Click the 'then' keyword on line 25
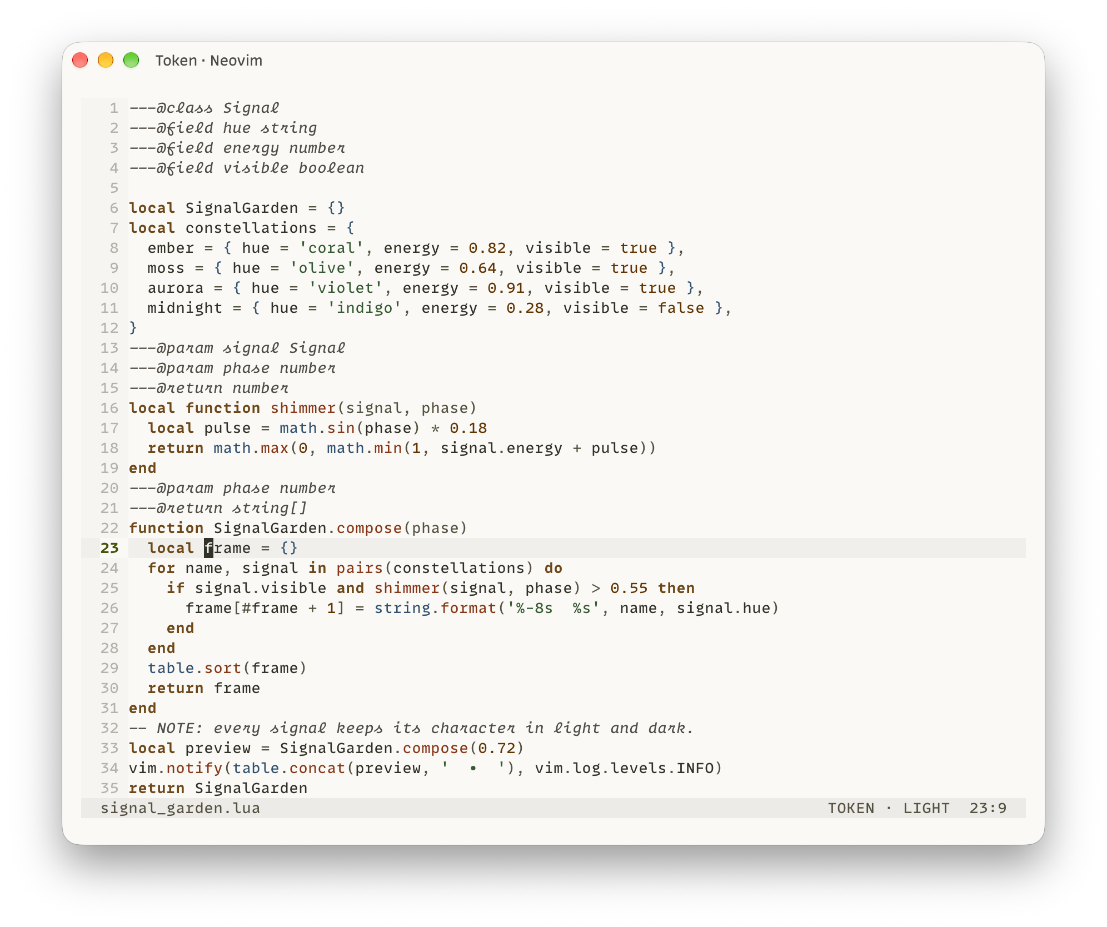This screenshot has height=927, width=1107. (x=676, y=588)
